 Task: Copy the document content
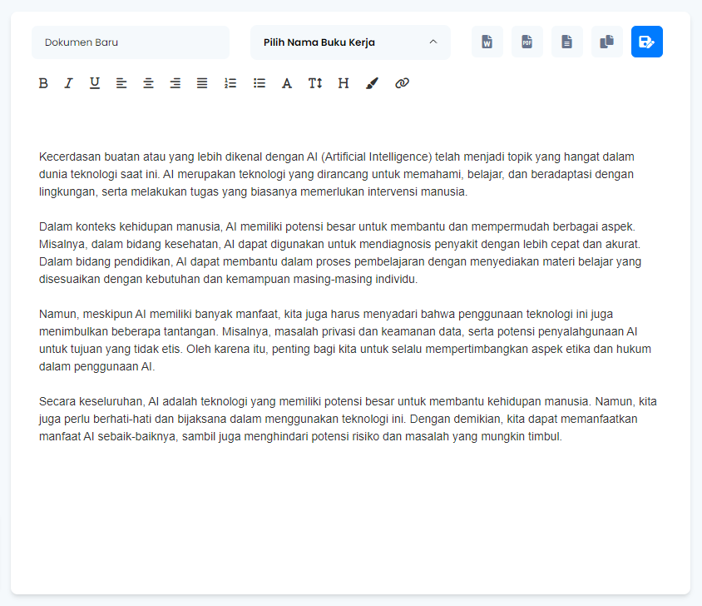click(606, 42)
